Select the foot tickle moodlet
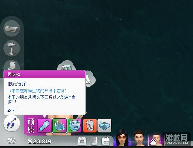Screen dimensions: 193x148 pyautogui.click(x=44, y=126)
